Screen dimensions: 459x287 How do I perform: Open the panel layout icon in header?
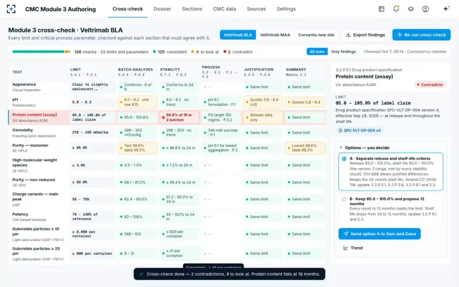pyautogui.click(x=381, y=9)
